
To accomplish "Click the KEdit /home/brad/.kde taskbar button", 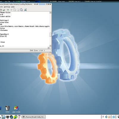I will click(x=34, y=117).
